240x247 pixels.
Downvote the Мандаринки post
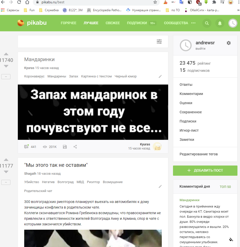coord(6,66)
